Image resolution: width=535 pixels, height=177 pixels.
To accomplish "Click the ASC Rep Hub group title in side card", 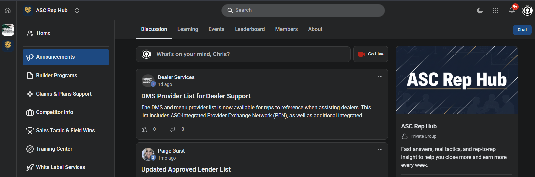I will tap(419, 126).
